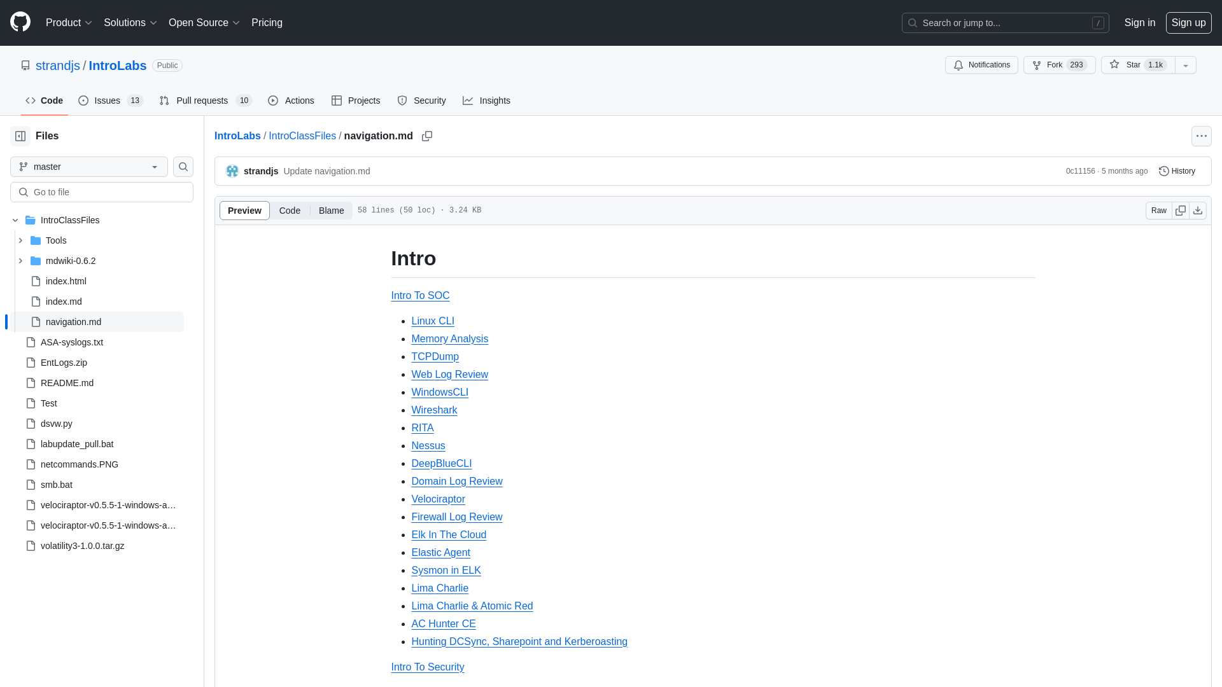Click the Sign in link
The height and width of the screenshot is (687, 1222).
tap(1139, 23)
